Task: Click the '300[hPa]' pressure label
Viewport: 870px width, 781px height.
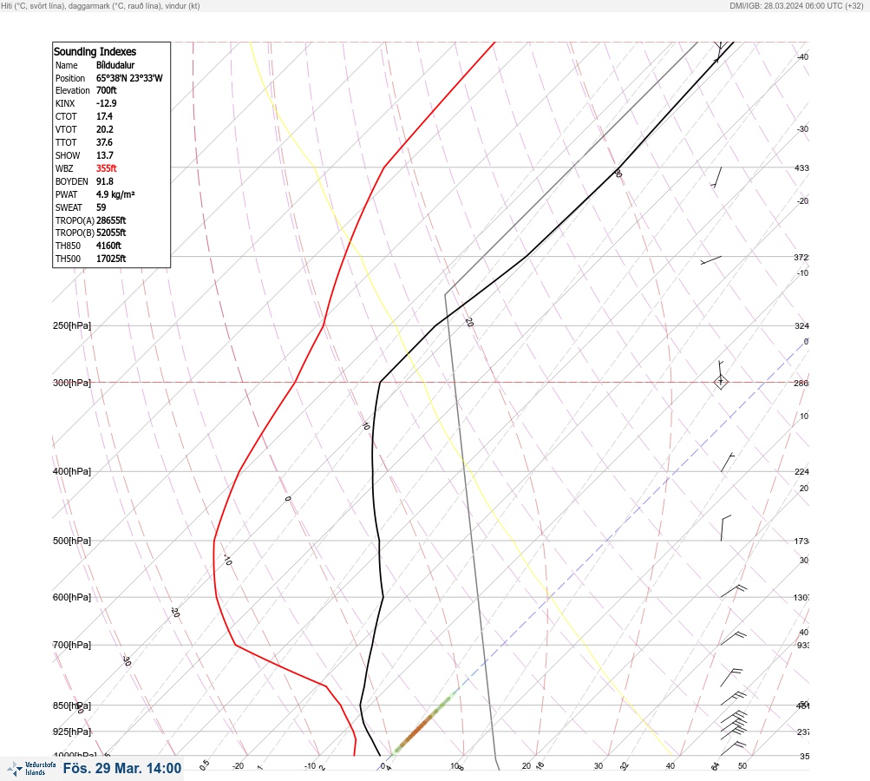Action: click(72, 383)
